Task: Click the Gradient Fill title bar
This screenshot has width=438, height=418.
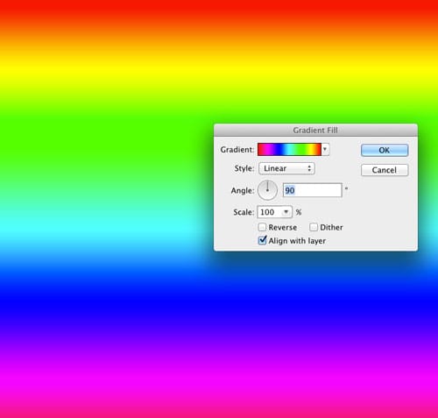Action: tap(315, 130)
